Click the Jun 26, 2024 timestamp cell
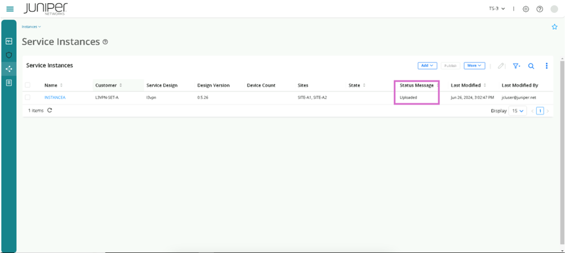566x253 pixels. 472,97
